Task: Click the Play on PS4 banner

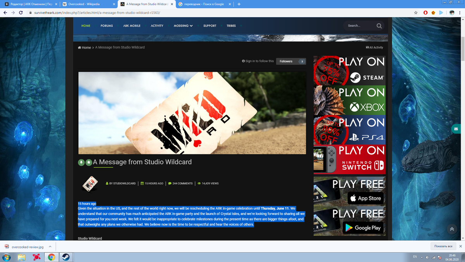Action: click(x=350, y=130)
